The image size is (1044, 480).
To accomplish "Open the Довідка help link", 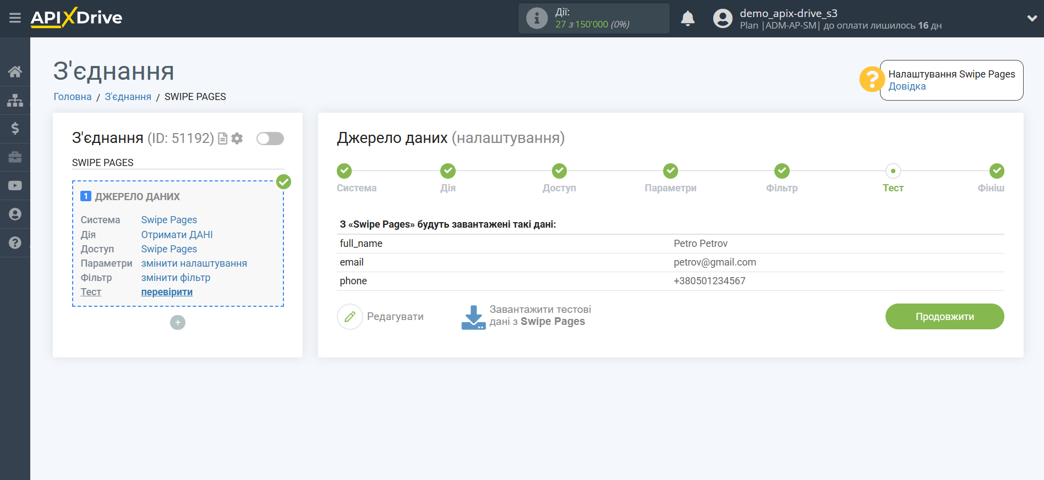I will pos(907,86).
